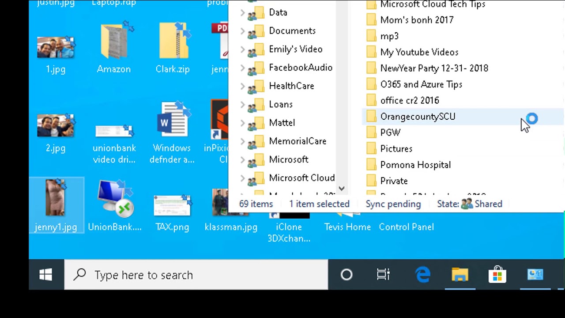Expand the Data folder in tree
The height and width of the screenshot is (318, 565).
242,12
